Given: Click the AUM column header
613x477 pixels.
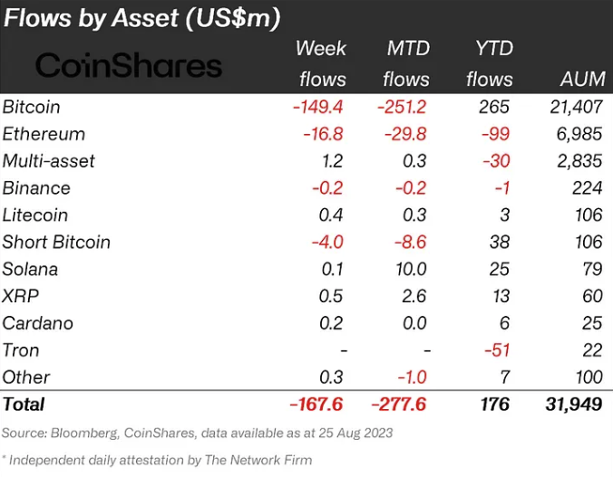Looking at the screenshot, I should pos(581,79).
